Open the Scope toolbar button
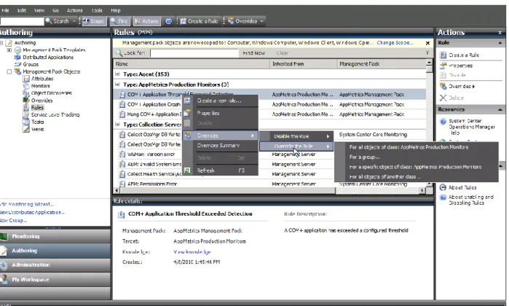 tap(93, 21)
